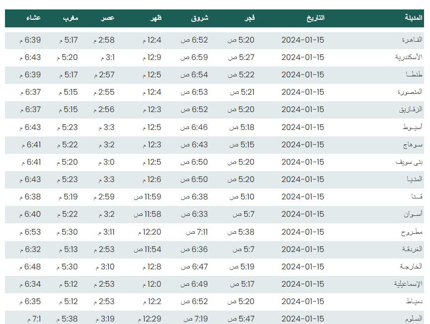Click the الأسكندرية city row label
The height and width of the screenshot is (324, 430).
[409, 57]
